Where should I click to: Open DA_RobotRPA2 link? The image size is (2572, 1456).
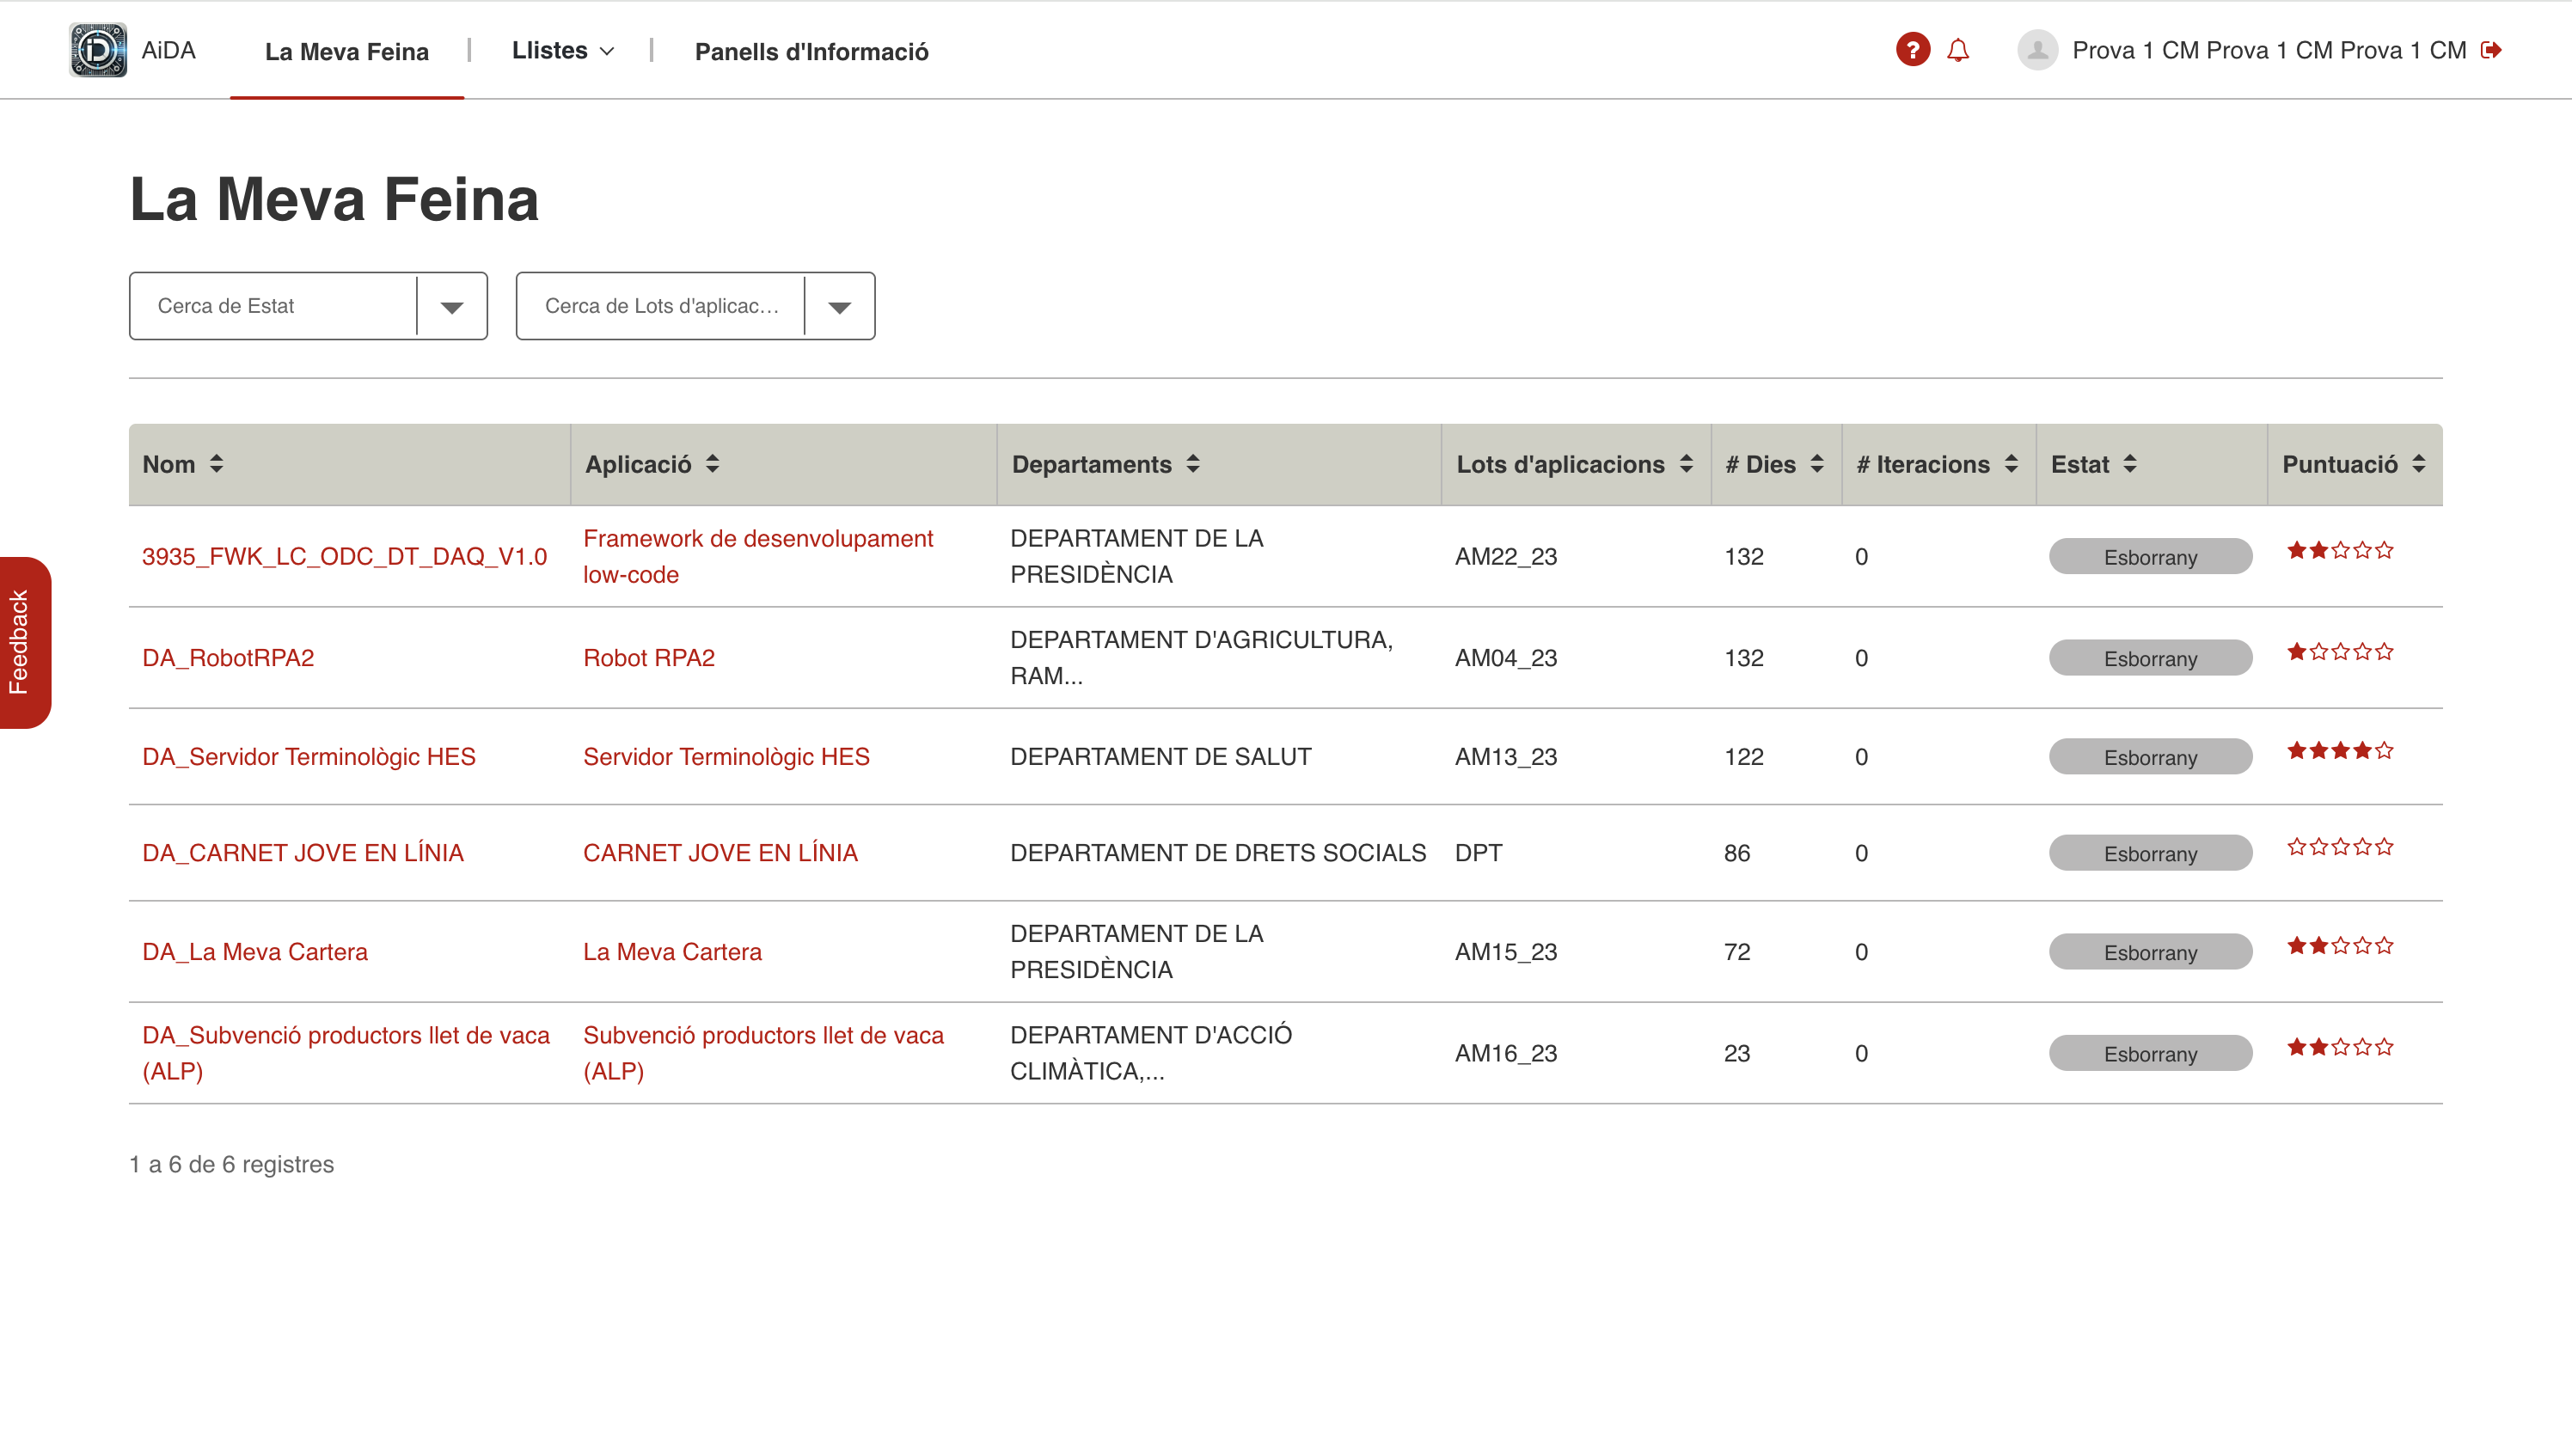click(228, 658)
